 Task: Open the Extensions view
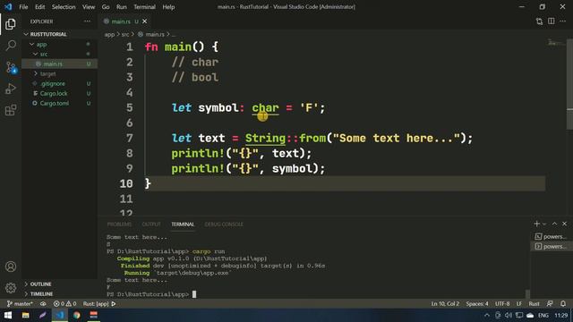[x=11, y=110]
